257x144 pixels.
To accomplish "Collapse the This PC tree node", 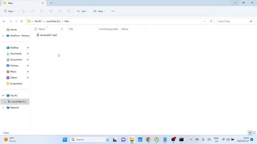I will (3, 96).
